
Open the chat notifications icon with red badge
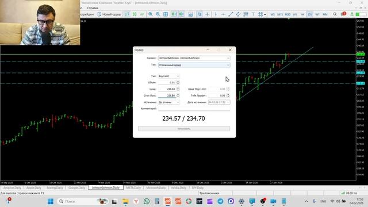[343, 14]
